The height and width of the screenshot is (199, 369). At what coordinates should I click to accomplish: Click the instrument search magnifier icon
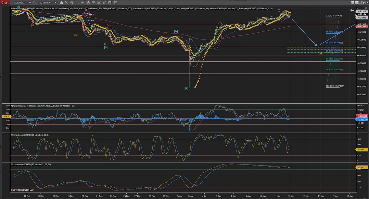tap(34, 3)
